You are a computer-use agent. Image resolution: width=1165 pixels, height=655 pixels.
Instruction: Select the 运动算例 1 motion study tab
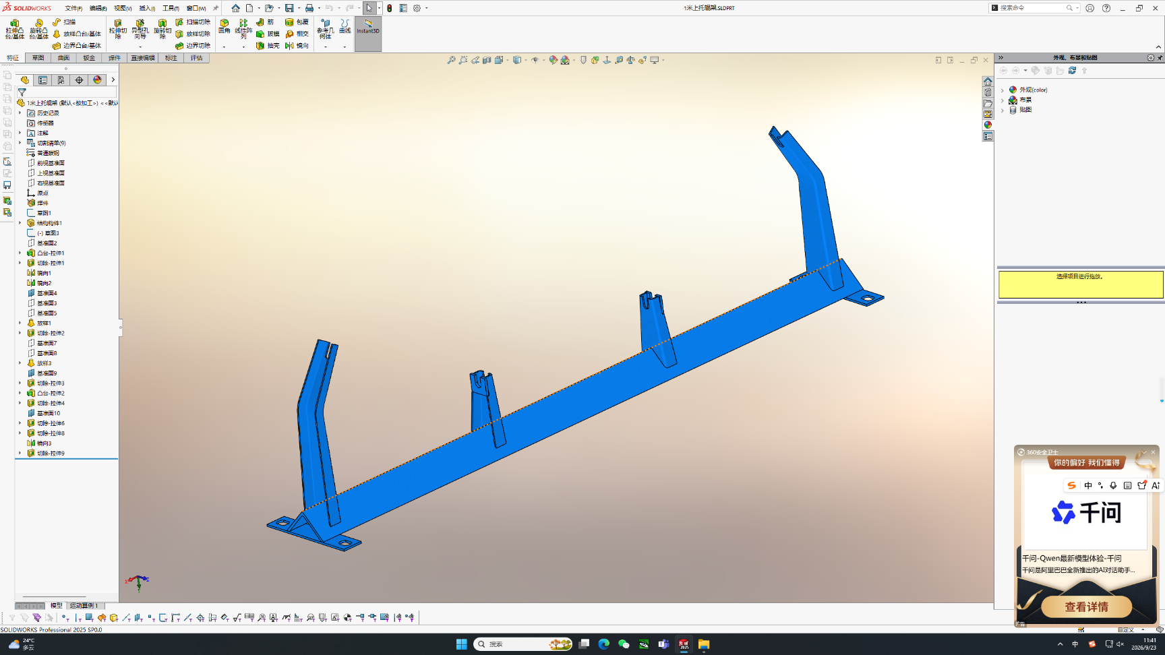click(x=84, y=606)
